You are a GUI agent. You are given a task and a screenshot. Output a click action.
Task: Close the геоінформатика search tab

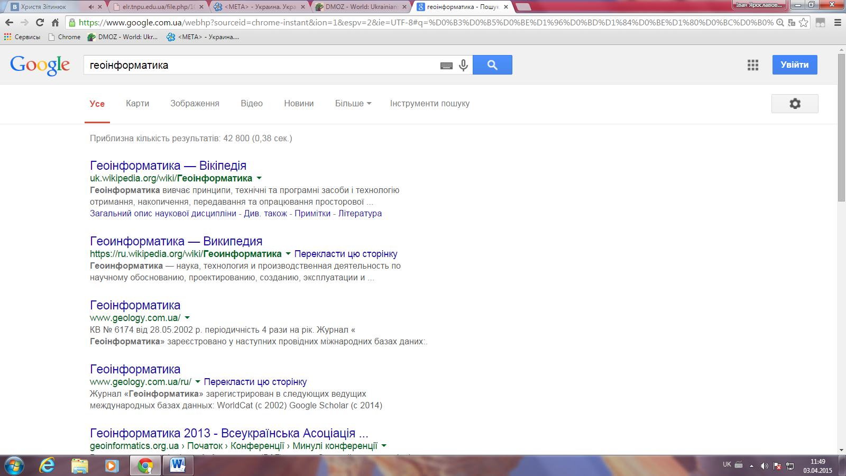tap(506, 7)
